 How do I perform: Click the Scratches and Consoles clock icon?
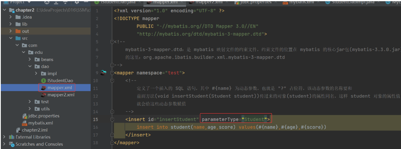point(12,144)
